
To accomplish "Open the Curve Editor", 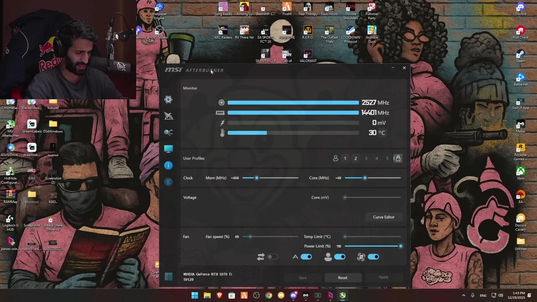I will coord(383,217).
